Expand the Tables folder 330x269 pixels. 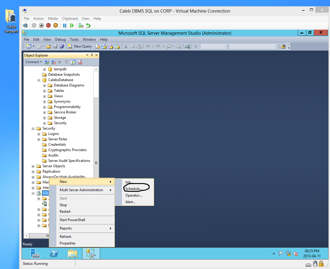tap(44, 91)
